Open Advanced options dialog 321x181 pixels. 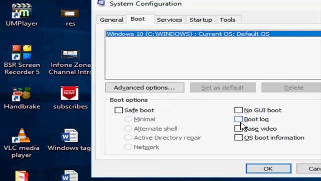(x=145, y=87)
